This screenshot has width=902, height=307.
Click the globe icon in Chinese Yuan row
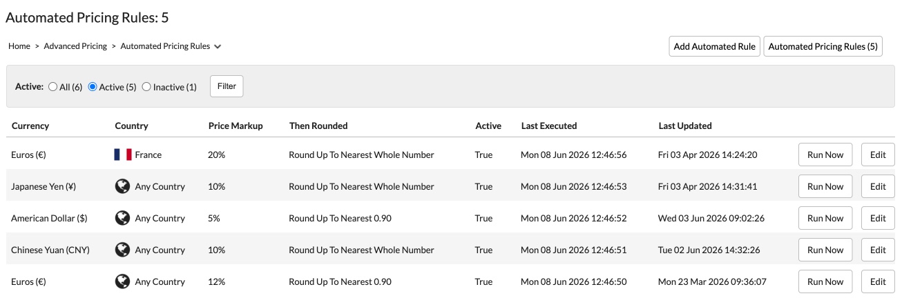[x=122, y=250]
